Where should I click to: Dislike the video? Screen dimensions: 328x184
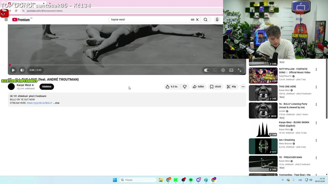(185, 87)
